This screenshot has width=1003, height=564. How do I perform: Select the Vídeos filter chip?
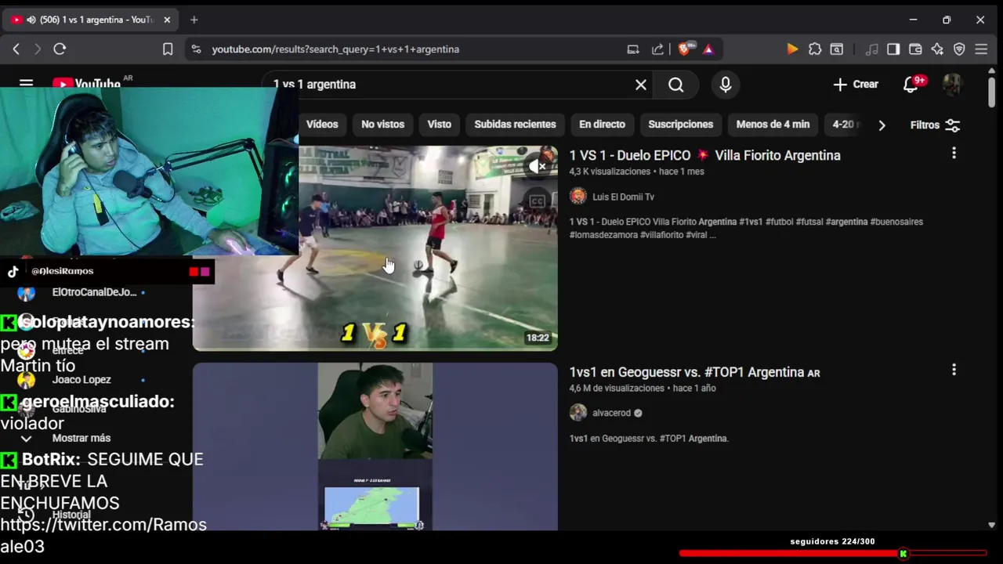[x=322, y=125]
